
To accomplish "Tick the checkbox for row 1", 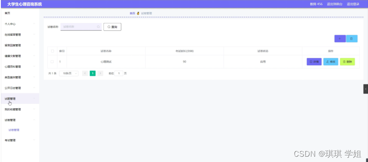I will [x=52, y=62].
